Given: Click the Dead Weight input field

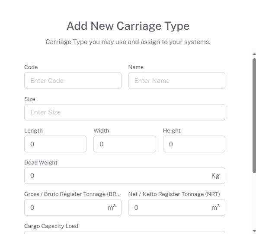Looking at the screenshot, I should pyautogui.click(x=125, y=176).
